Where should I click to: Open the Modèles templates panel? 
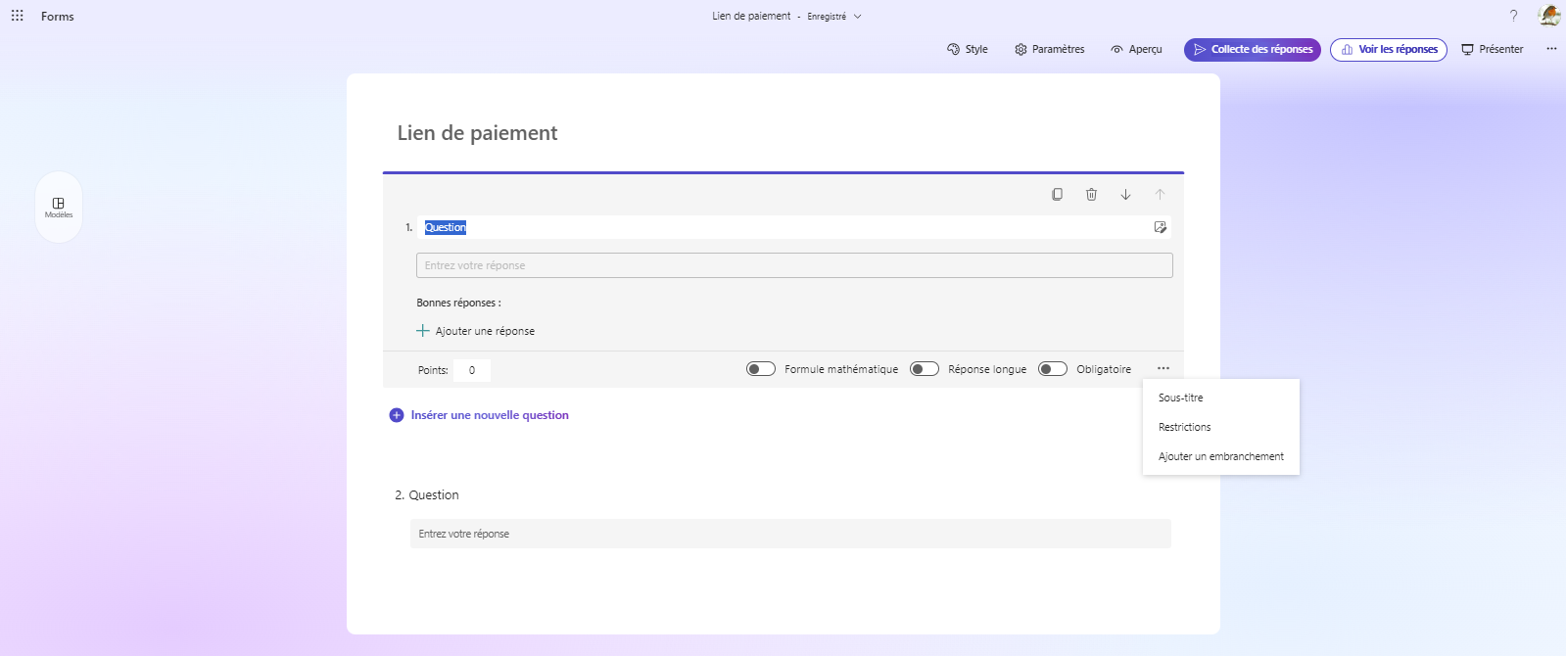(x=59, y=207)
